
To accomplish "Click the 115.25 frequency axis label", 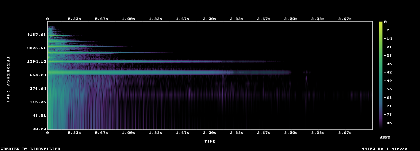I will [38, 102].
